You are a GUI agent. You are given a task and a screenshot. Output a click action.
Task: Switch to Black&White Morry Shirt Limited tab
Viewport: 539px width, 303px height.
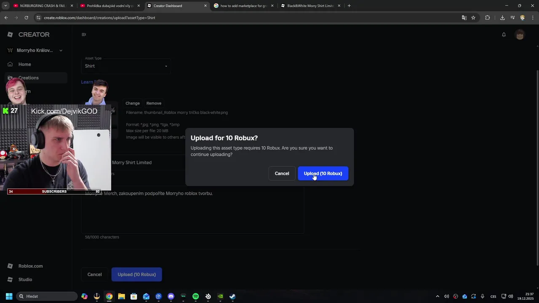pos(310,6)
